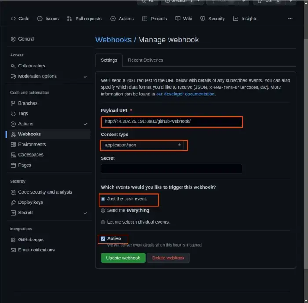Click the sidebar Actions play icon
The height and width of the screenshot is (303, 308).
(13, 124)
